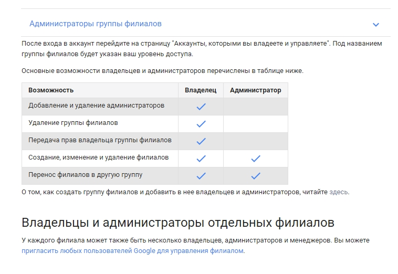The image size is (398, 274).
Task: Click the Администратор column header
Action: coord(256,90)
